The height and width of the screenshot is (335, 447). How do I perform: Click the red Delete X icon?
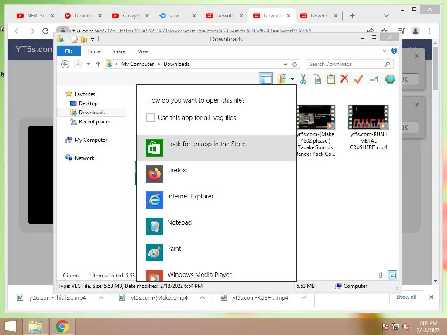coord(344,79)
